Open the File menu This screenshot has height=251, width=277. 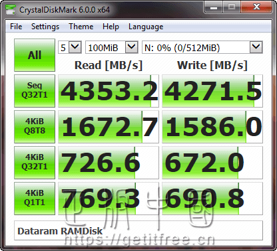(16, 27)
